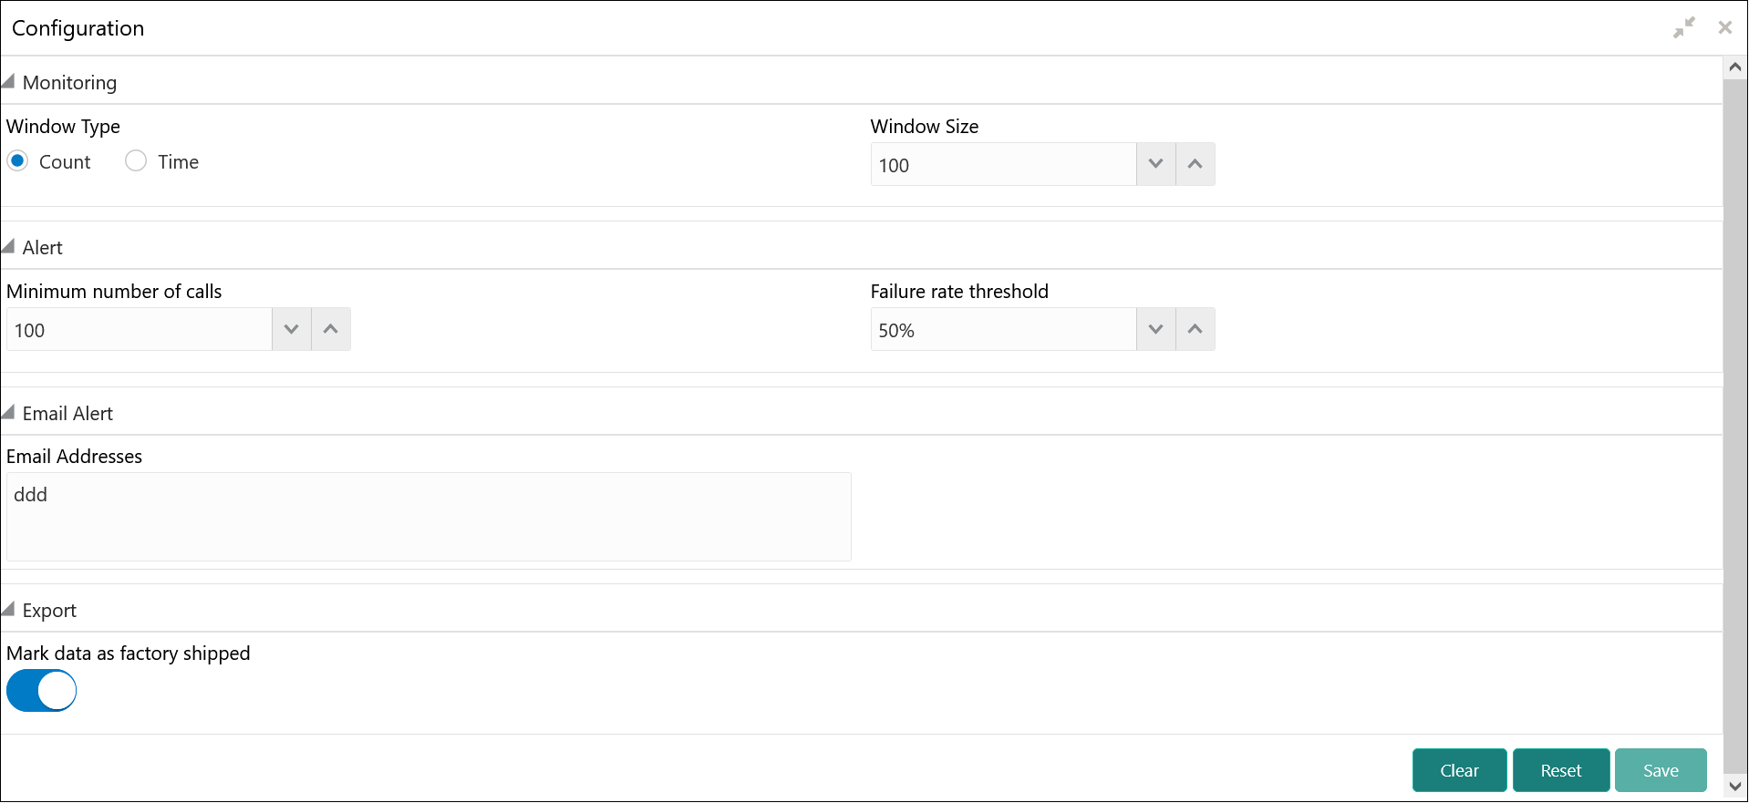Close the Configuration dialog
Viewport: 1749px width, 803px height.
pos(1724,27)
